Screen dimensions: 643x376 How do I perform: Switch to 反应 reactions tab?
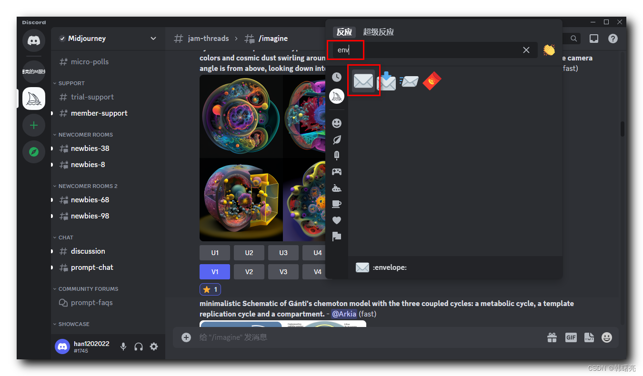coord(344,32)
